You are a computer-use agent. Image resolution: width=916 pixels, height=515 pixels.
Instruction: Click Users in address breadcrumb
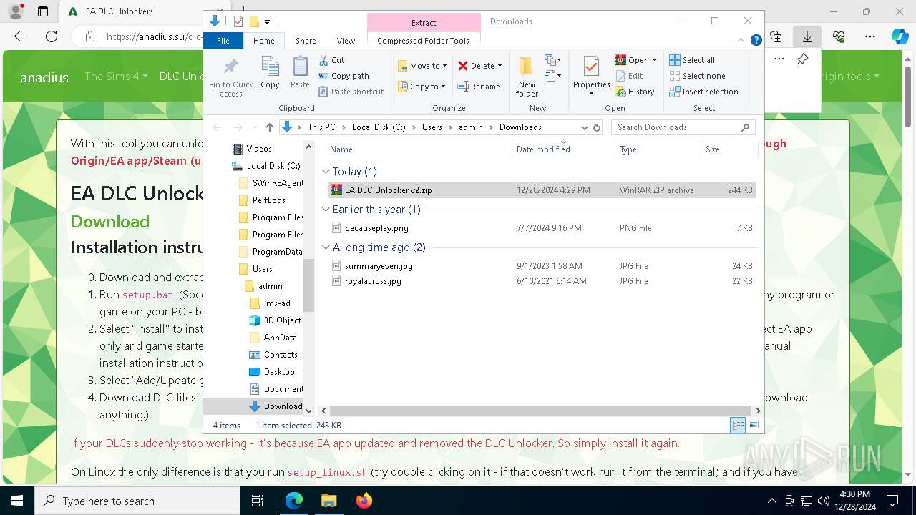coord(432,127)
